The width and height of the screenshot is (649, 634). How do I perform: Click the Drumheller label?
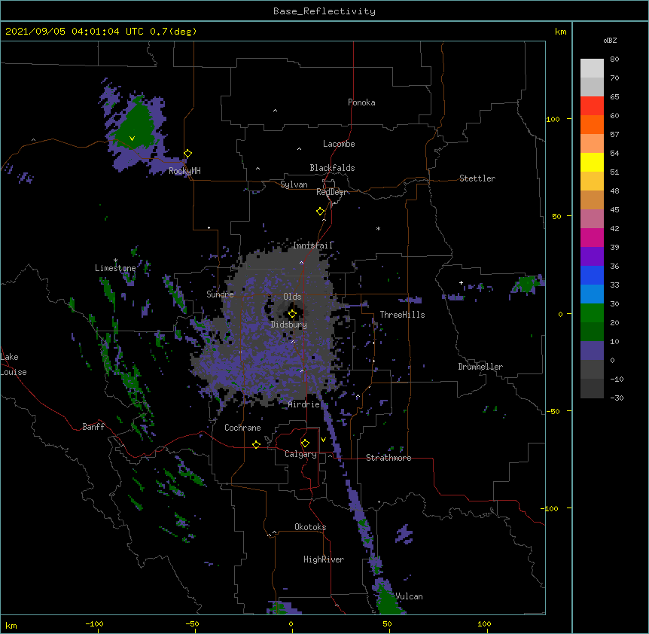tap(480, 367)
